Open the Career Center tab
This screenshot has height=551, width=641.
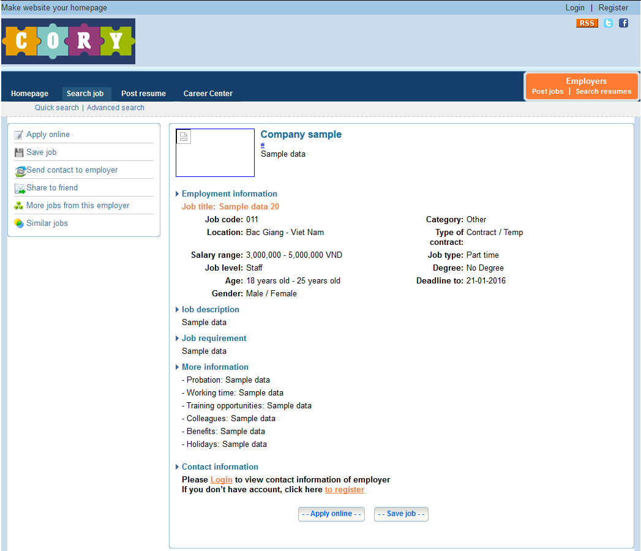coord(208,93)
